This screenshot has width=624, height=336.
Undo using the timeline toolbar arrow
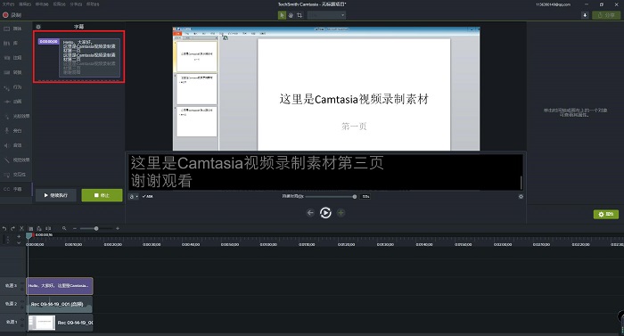pos(4,228)
